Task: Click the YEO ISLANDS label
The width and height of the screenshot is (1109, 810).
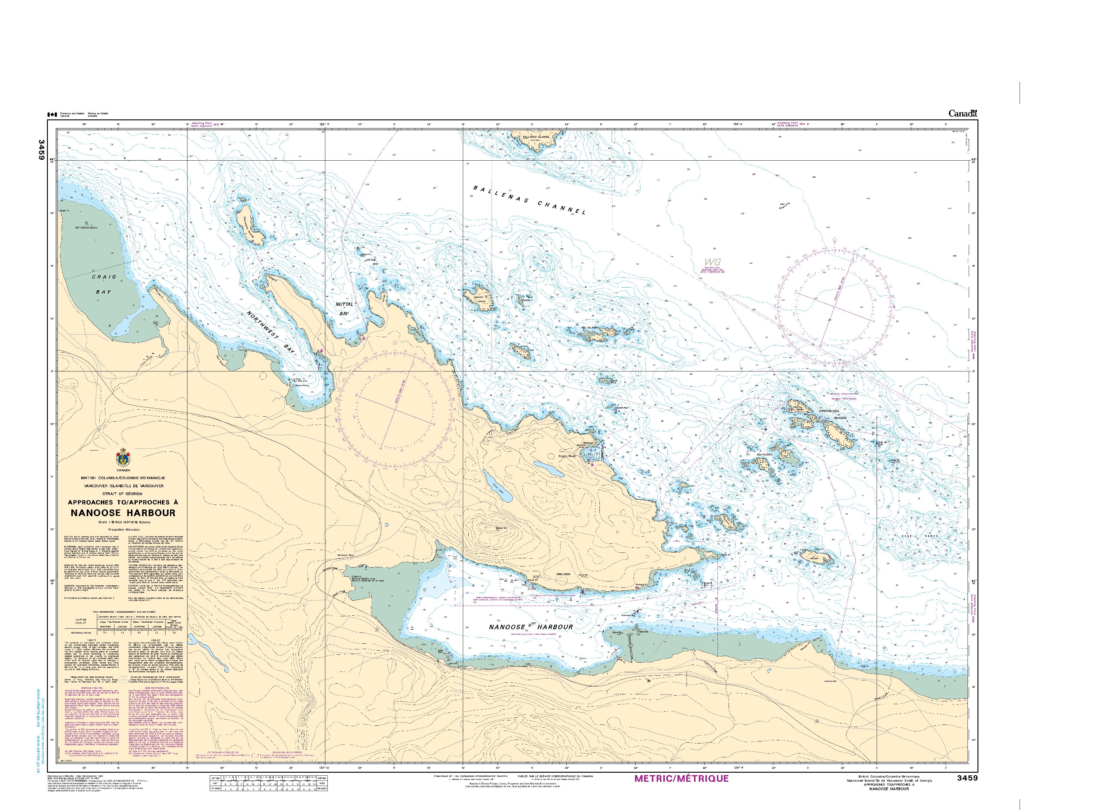Action: click(x=590, y=328)
